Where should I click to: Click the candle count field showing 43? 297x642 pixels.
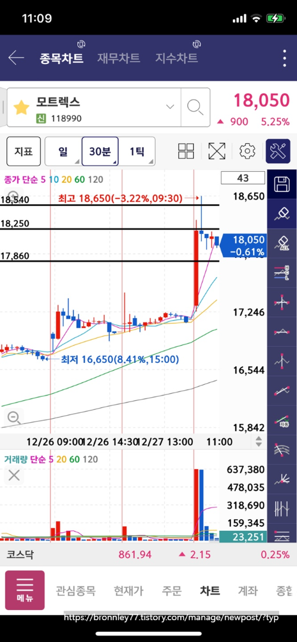(x=242, y=178)
